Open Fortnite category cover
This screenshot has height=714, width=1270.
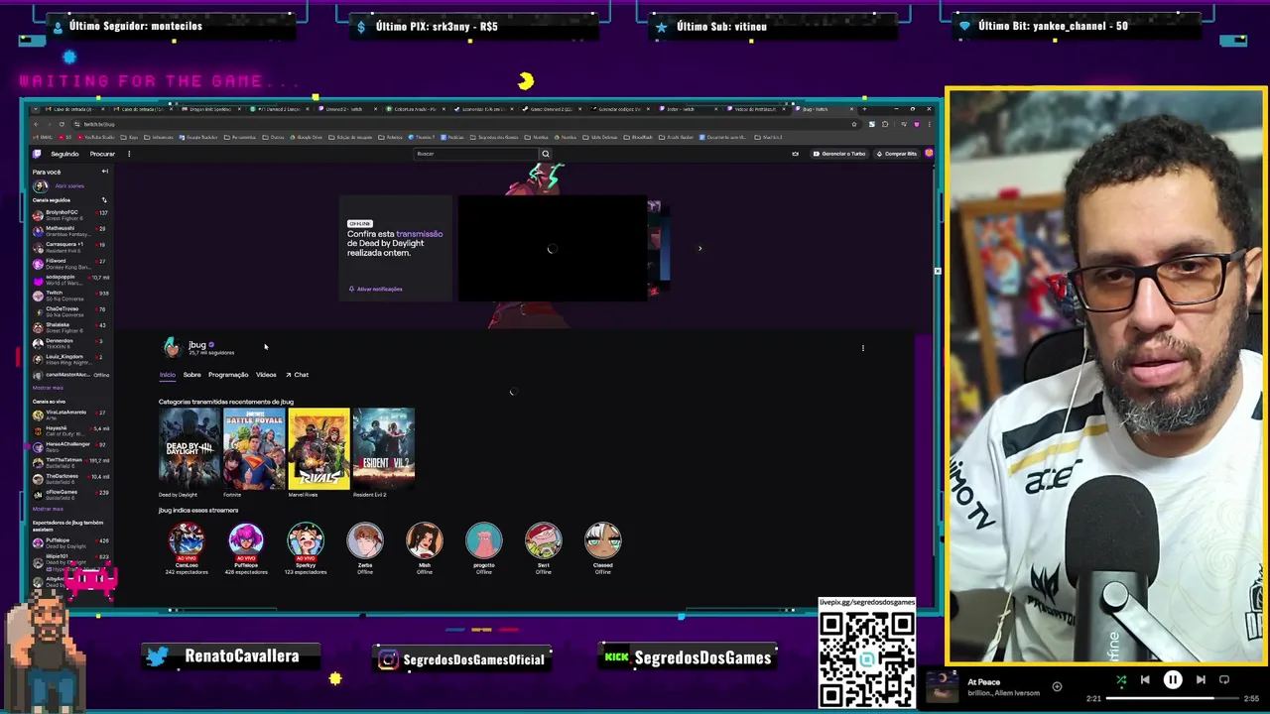254,449
